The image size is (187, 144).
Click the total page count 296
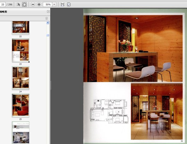pyautogui.click(x=10, y=5)
